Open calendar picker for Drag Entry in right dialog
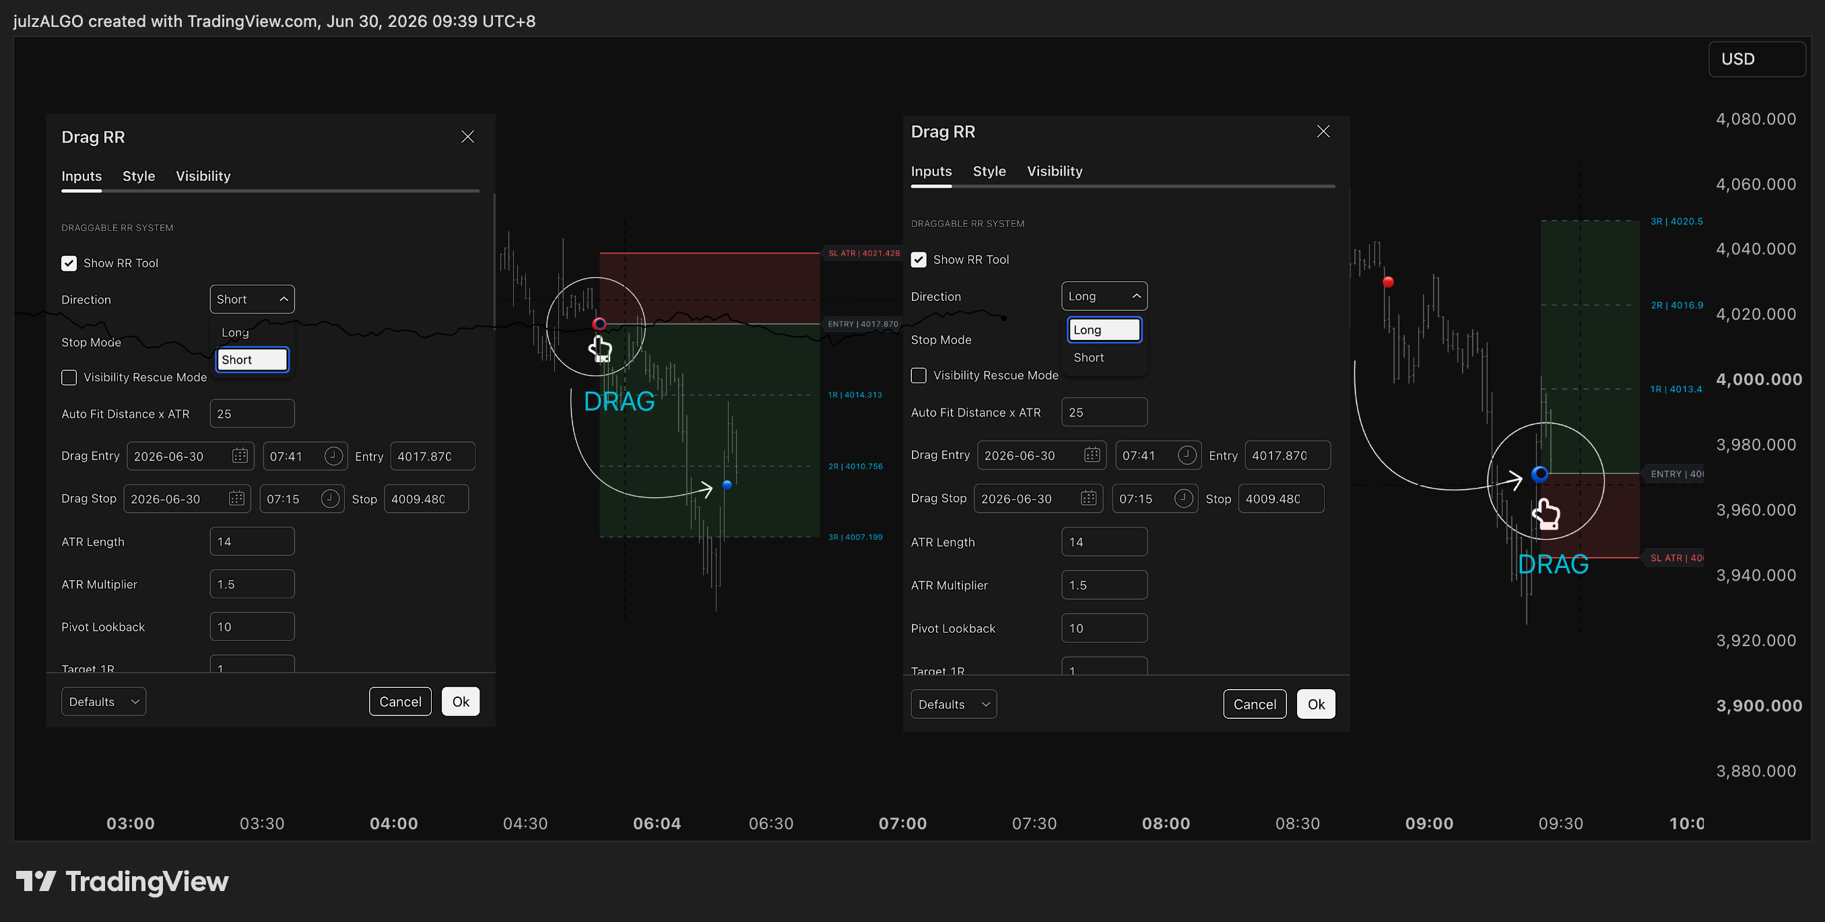Image resolution: width=1825 pixels, height=922 pixels. pos(1092,455)
